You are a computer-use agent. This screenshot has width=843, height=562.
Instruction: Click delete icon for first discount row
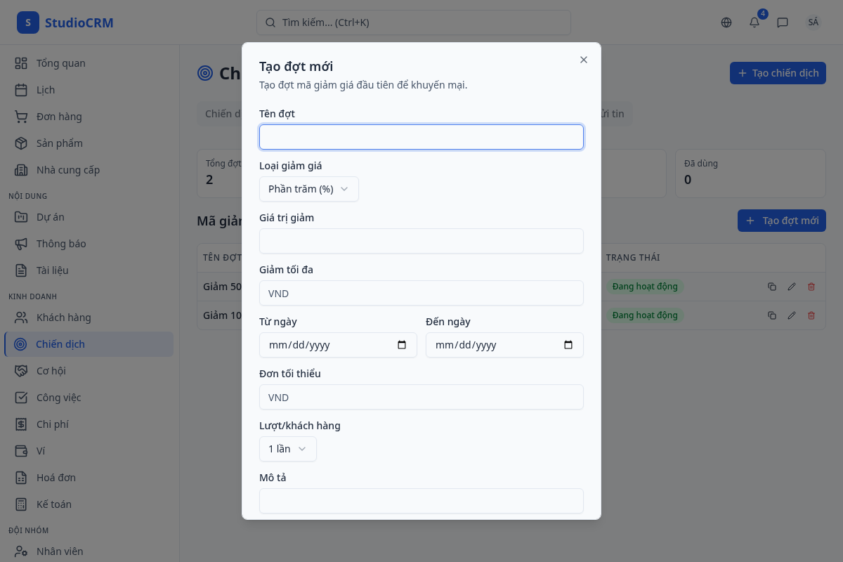tap(811, 287)
